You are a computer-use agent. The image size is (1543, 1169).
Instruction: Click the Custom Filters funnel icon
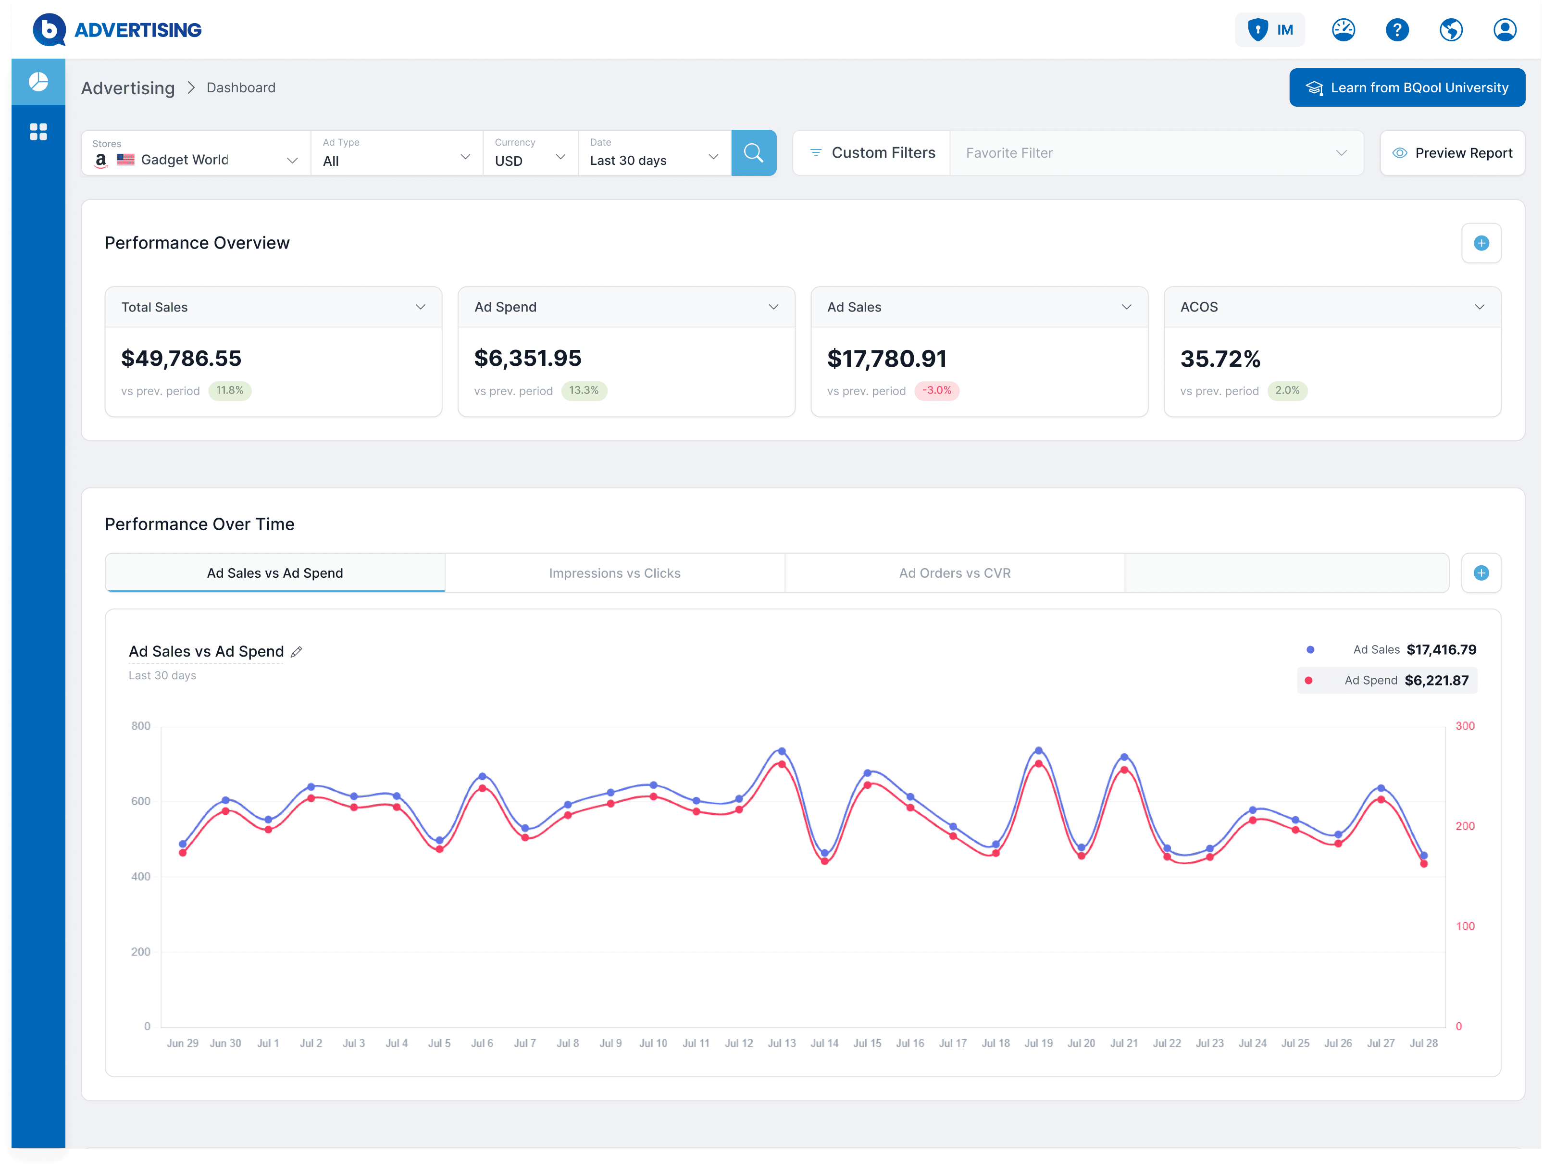[x=815, y=152]
